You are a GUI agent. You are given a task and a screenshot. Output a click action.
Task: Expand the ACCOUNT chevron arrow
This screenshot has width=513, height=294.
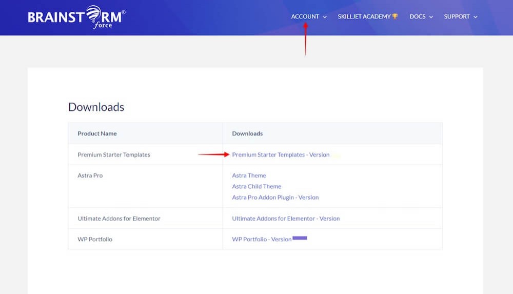tap(325, 17)
